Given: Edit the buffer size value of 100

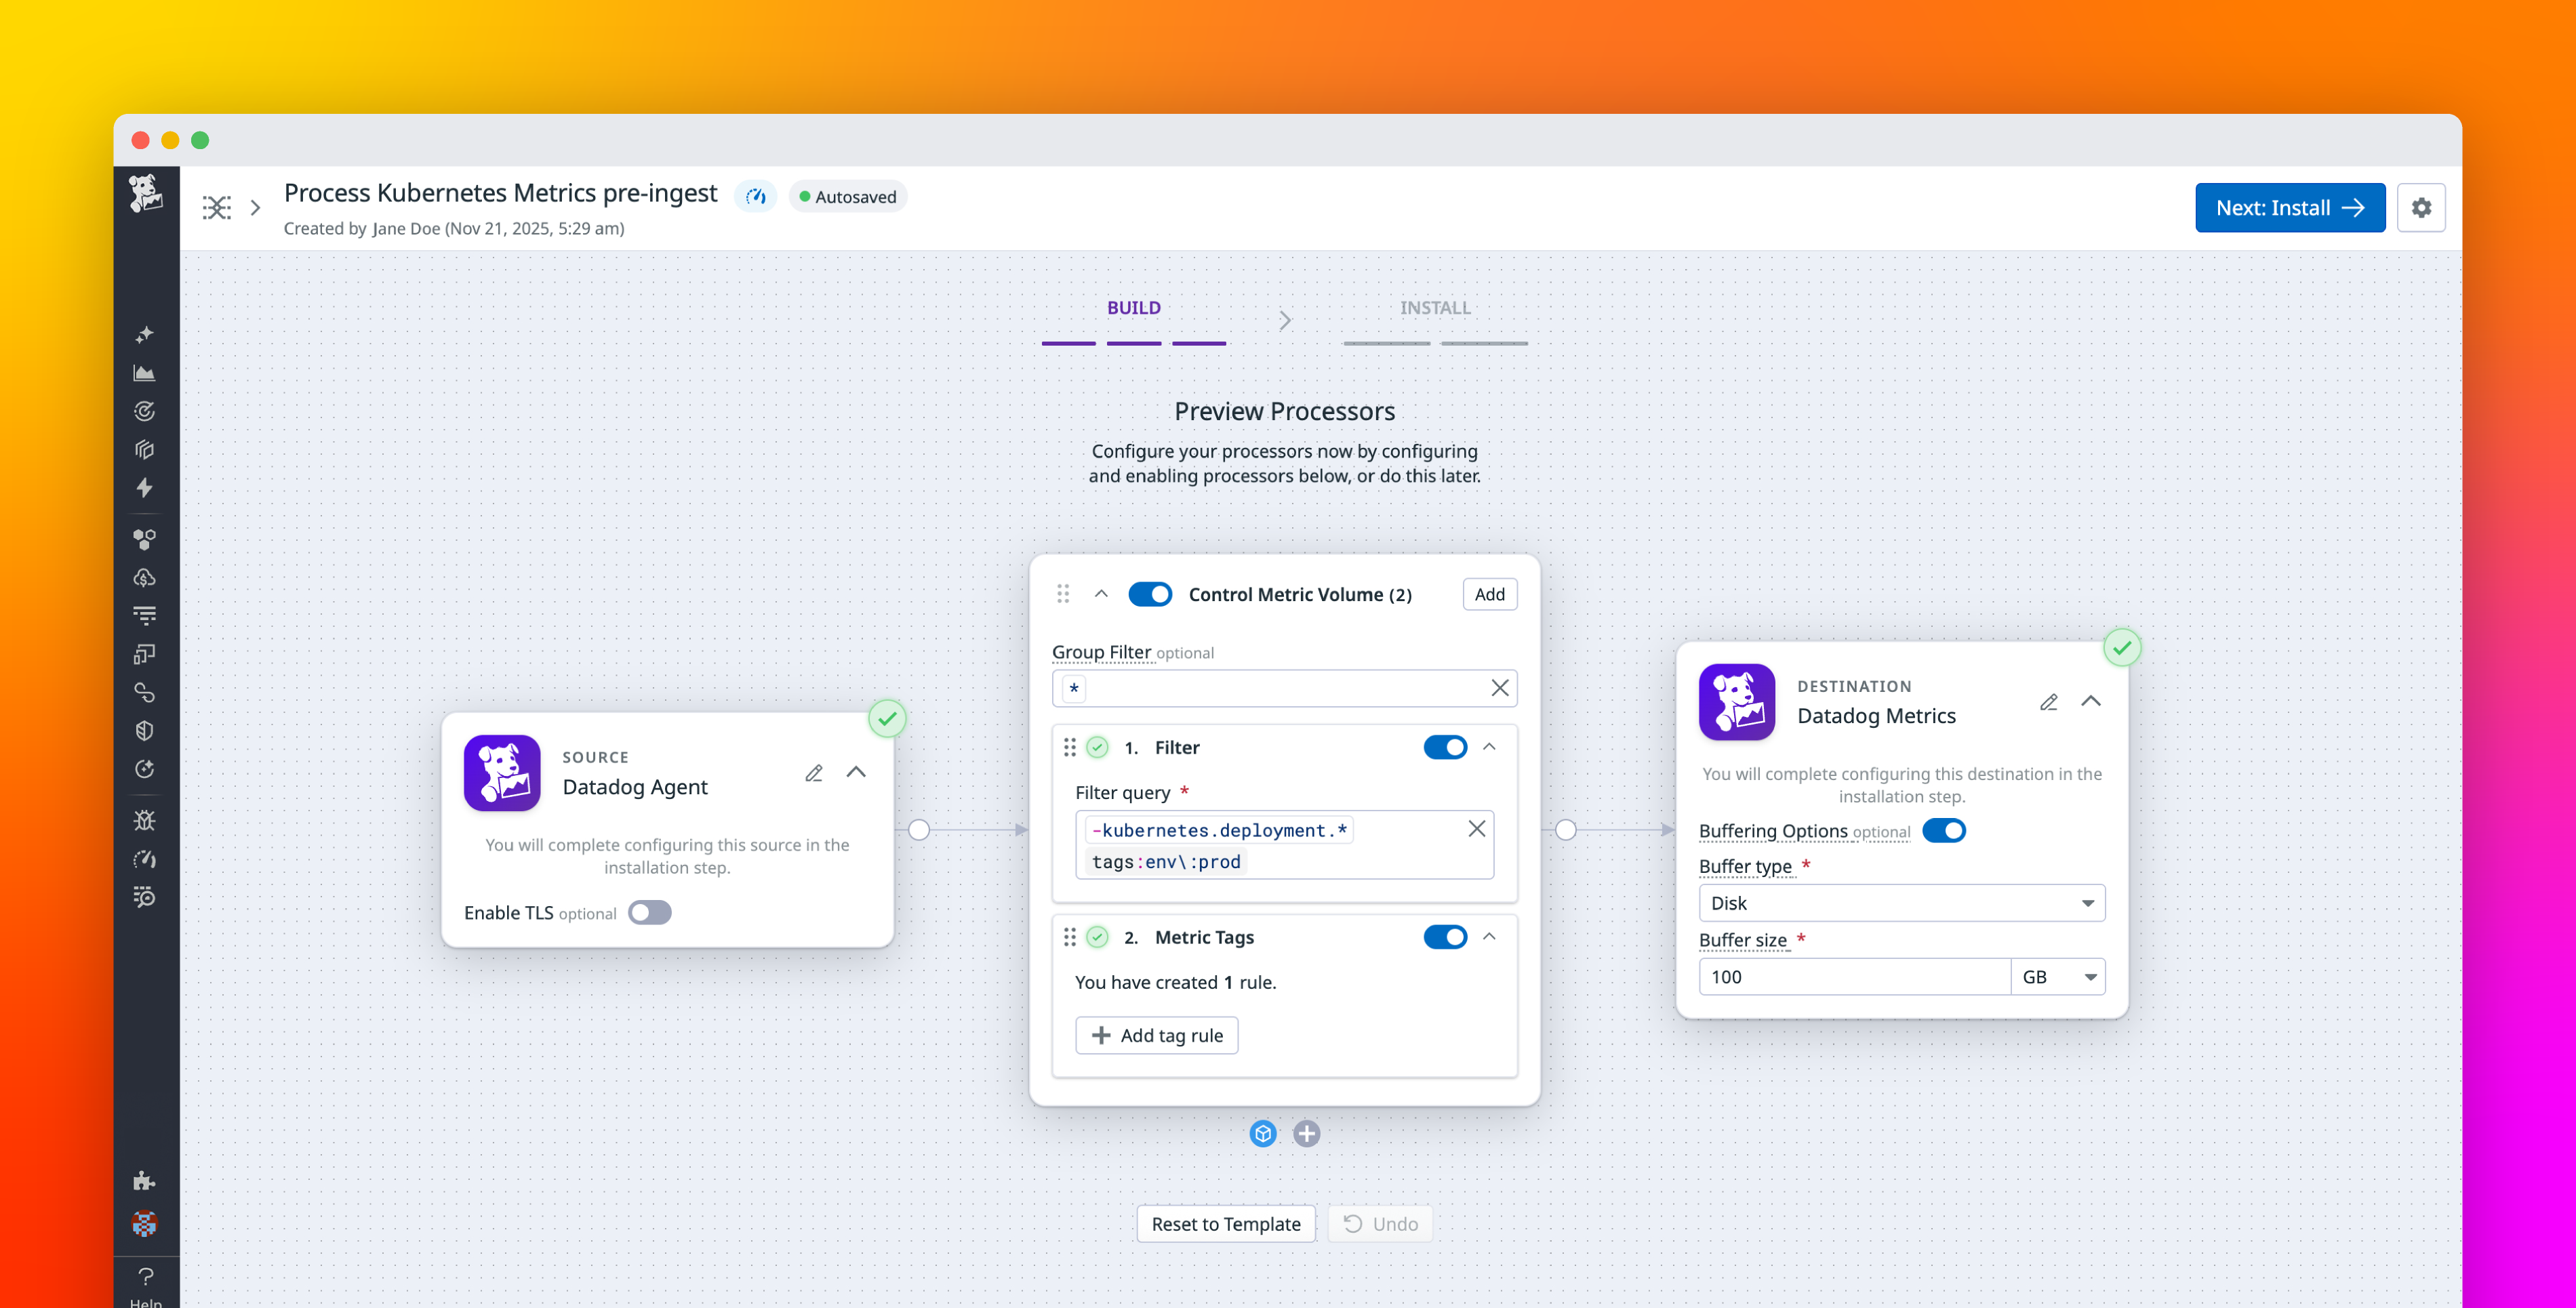Looking at the screenshot, I should click(1854, 976).
